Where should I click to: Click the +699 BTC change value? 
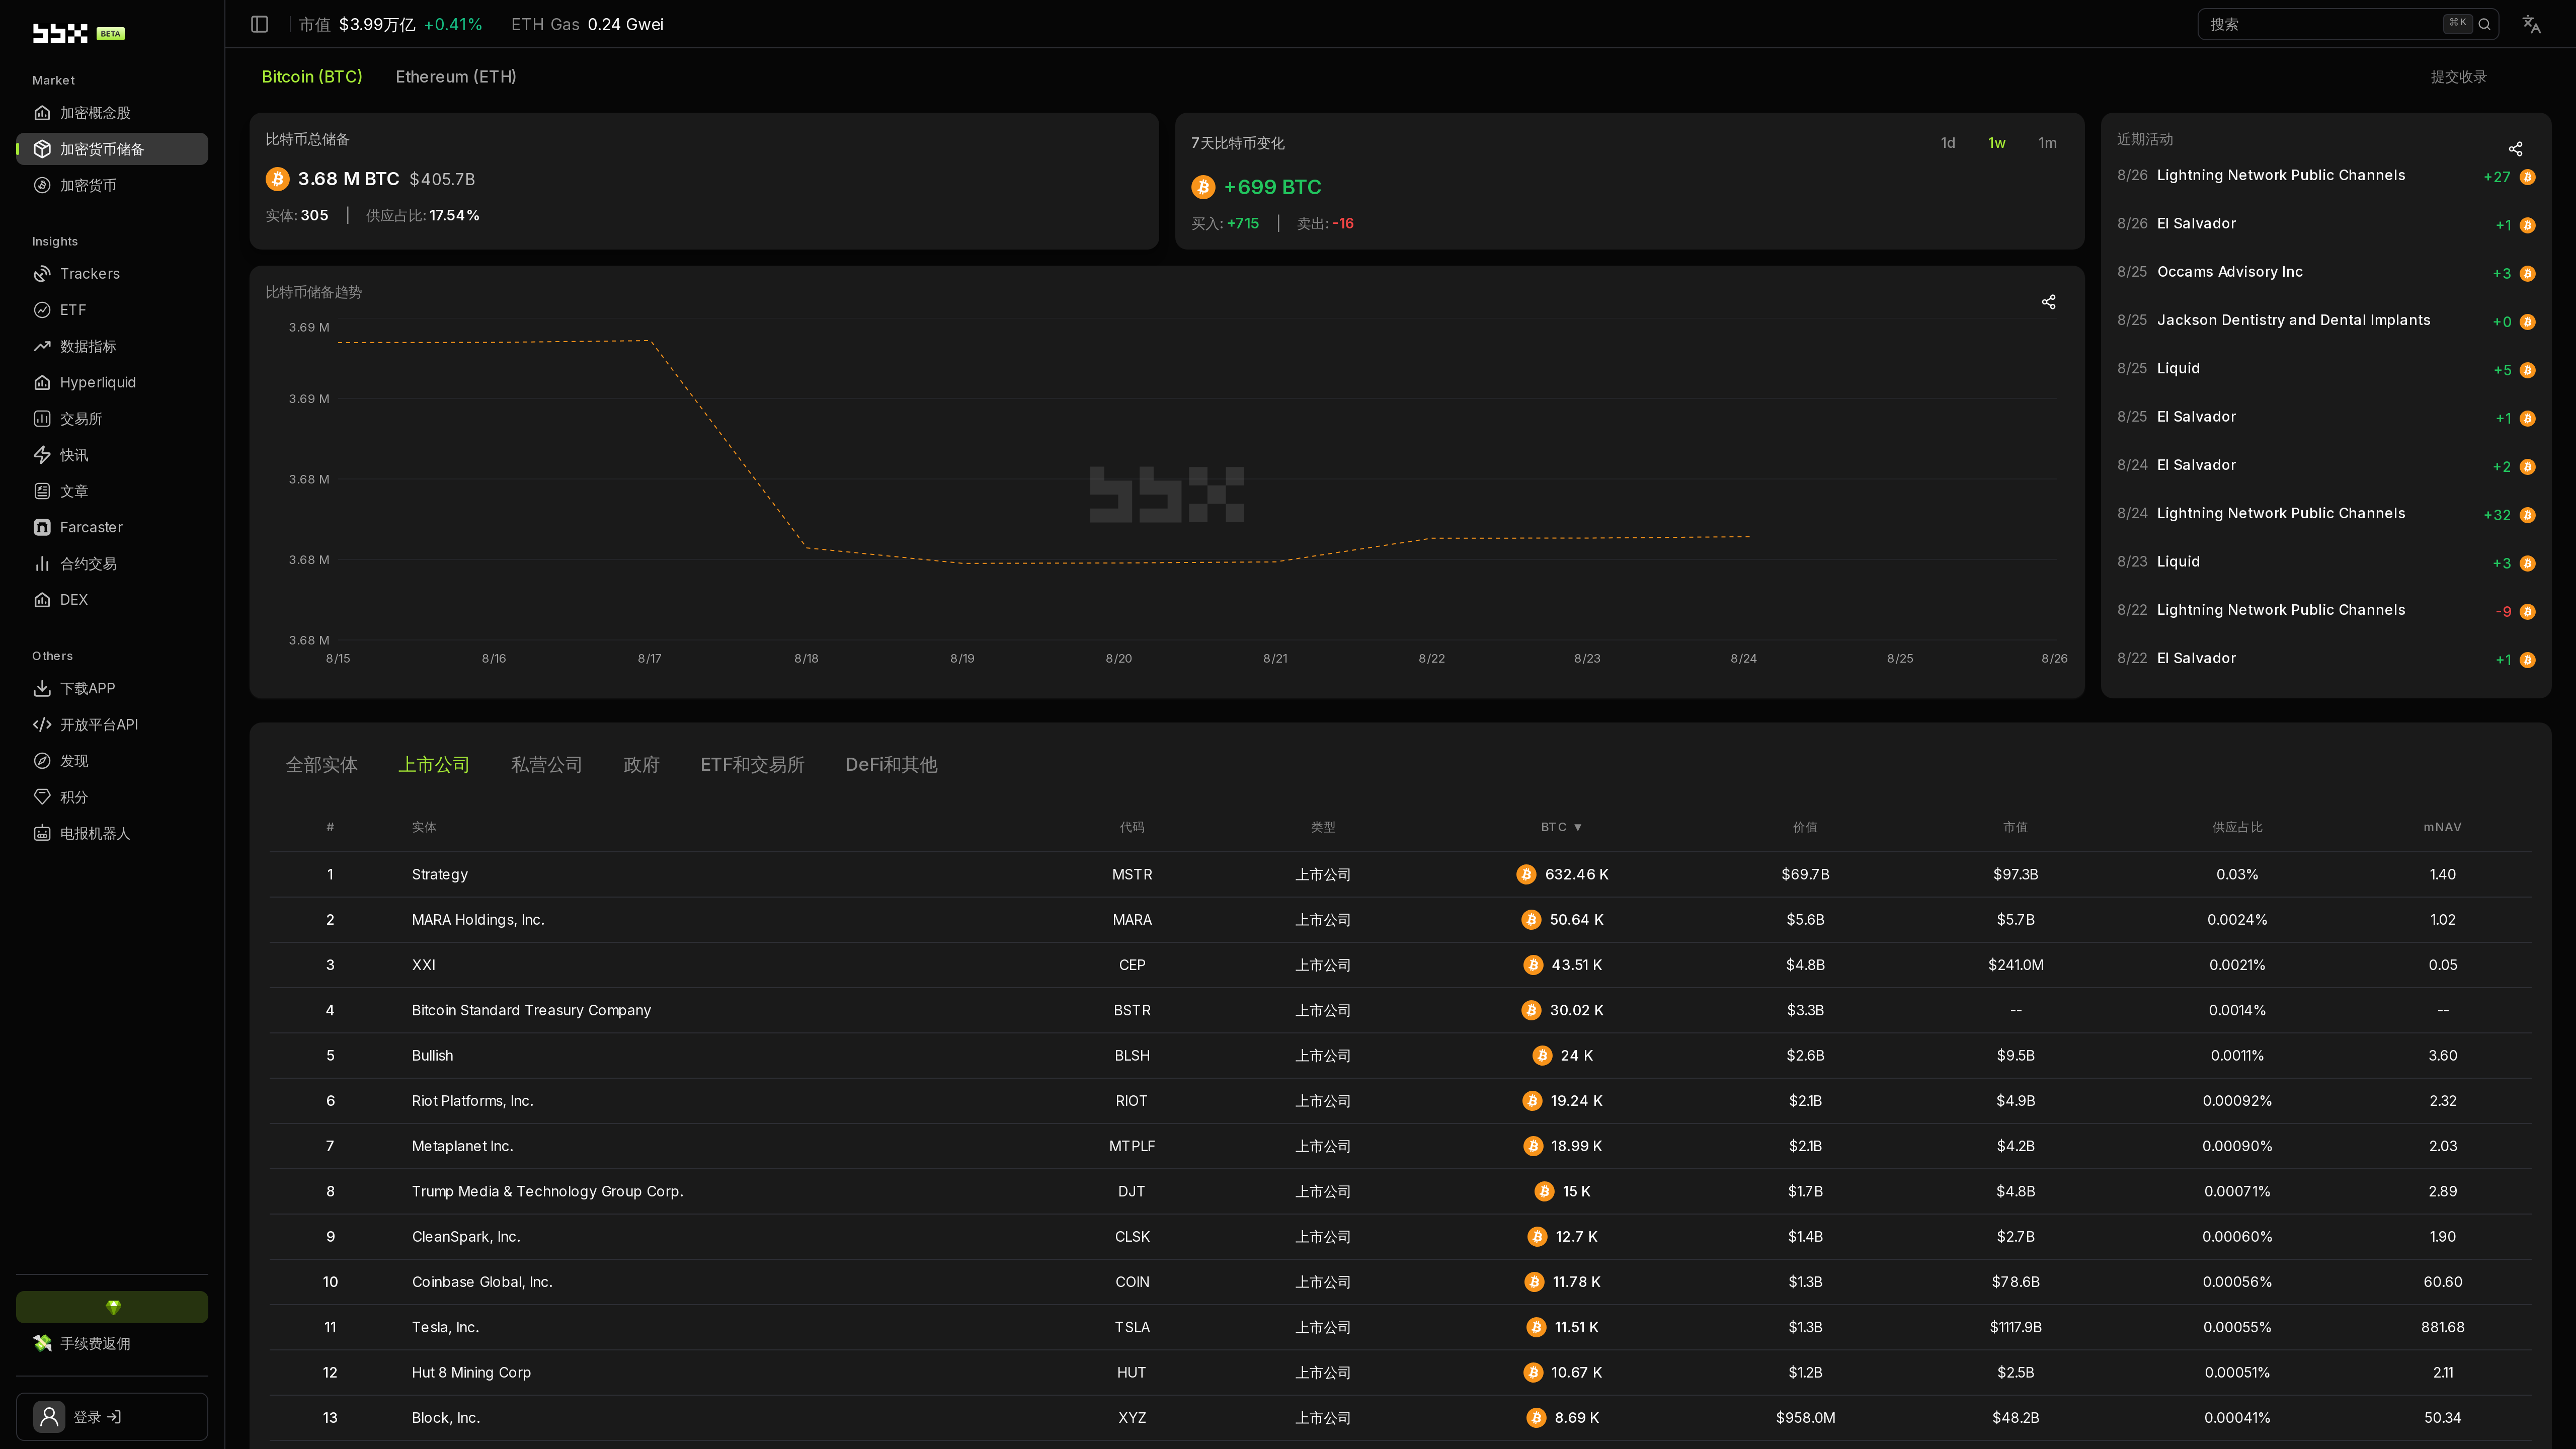click(1272, 187)
